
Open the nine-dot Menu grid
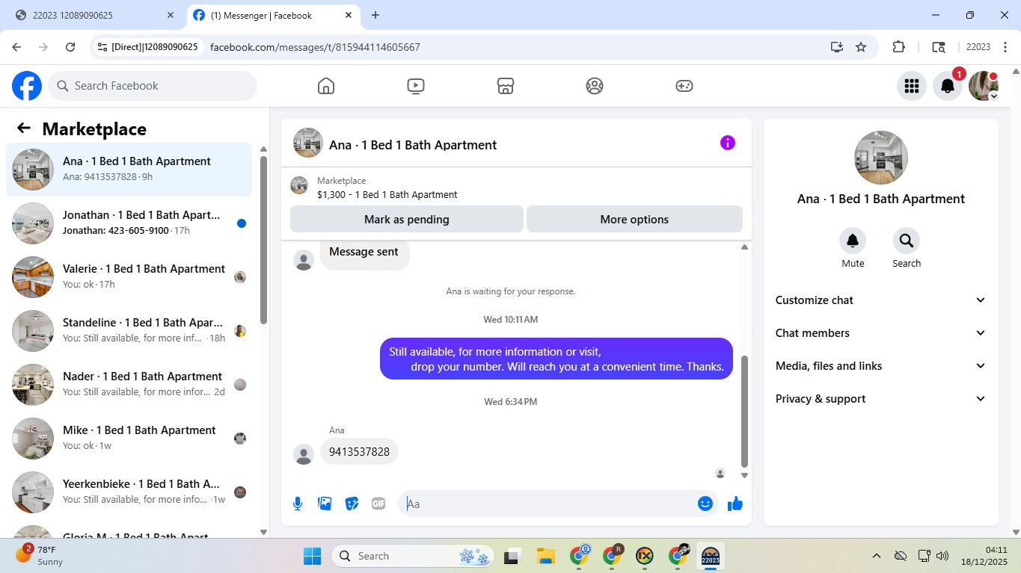pos(911,86)
